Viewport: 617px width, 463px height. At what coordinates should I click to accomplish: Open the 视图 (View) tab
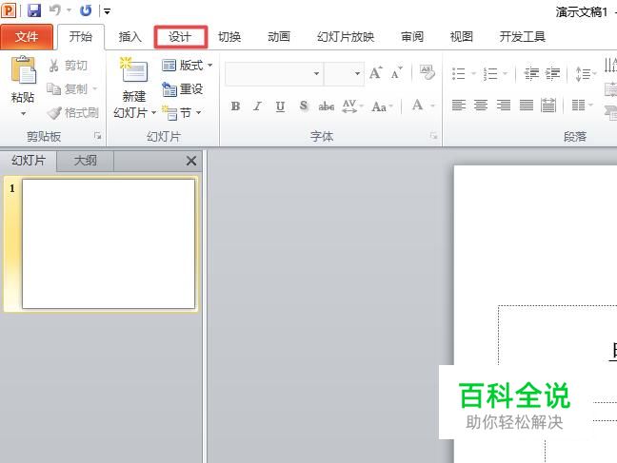coord(461,37)
